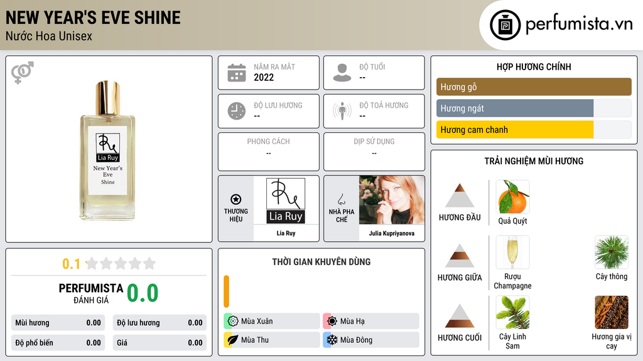Click the Mùi hương 0.00 score box
This screenshot has width=643, height=361.
coord(58,323)
